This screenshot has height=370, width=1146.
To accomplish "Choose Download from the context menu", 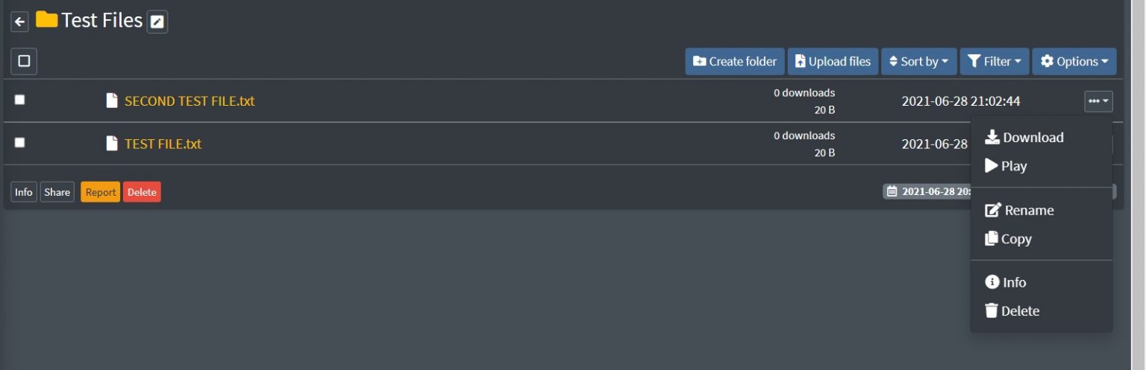I will [1024, 138].
